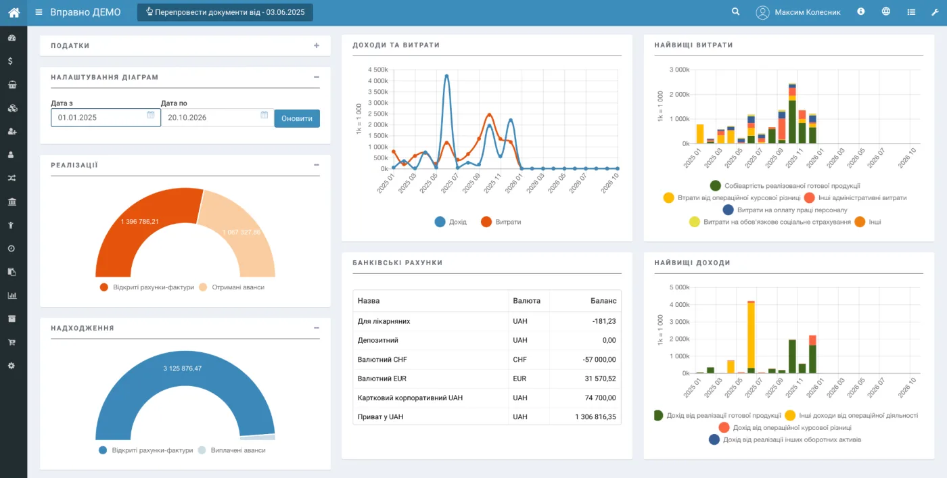Open the info circle icon in header

pos(861,11)
